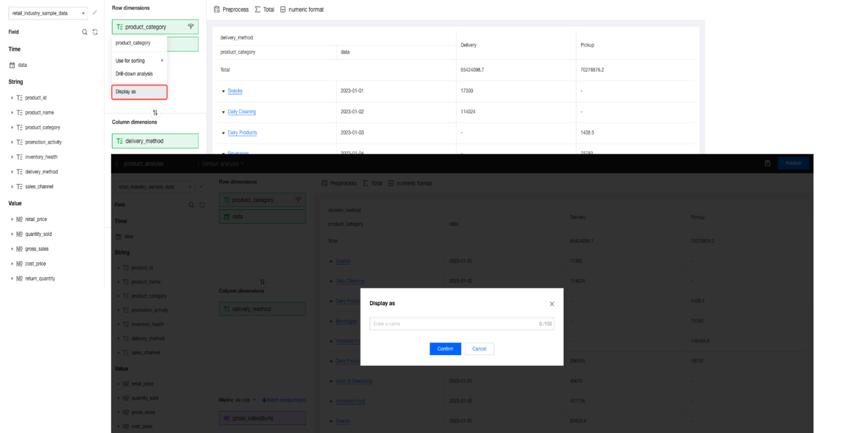Select delivery_method pill in dimmed Column dimensions
Image resolution: width=842 pixels, height=433 pixels.
262,309
